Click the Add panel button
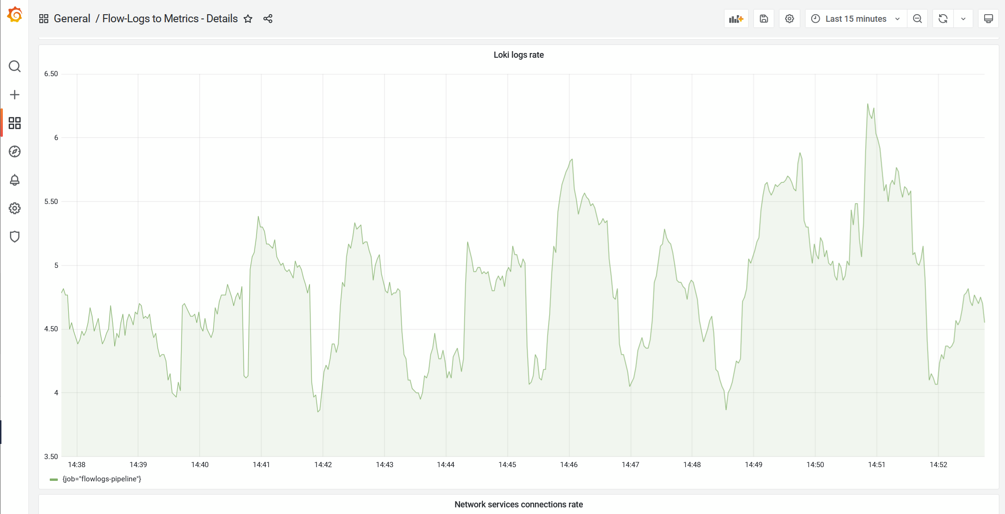The width and height of the screenshot is (1005, 514). point(736,19)
